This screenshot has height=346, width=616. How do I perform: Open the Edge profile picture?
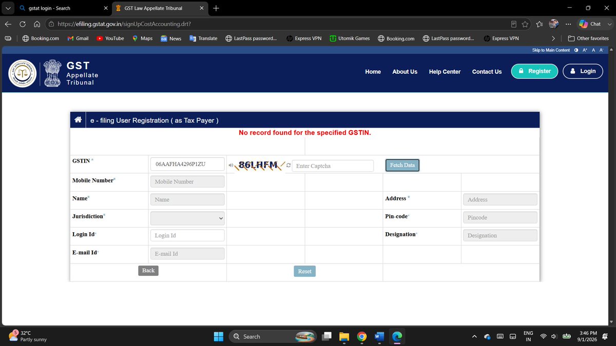tap(554, 24)
